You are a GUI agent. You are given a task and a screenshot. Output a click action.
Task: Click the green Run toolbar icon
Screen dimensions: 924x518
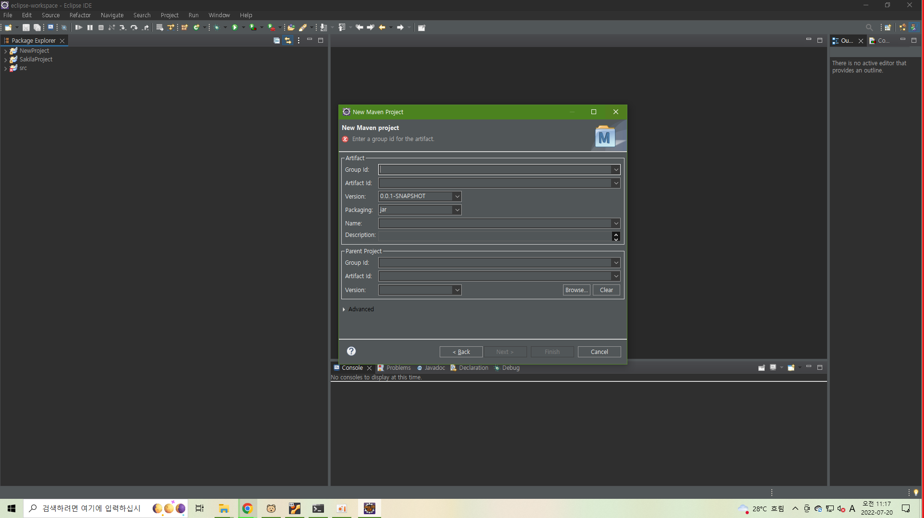235,27
